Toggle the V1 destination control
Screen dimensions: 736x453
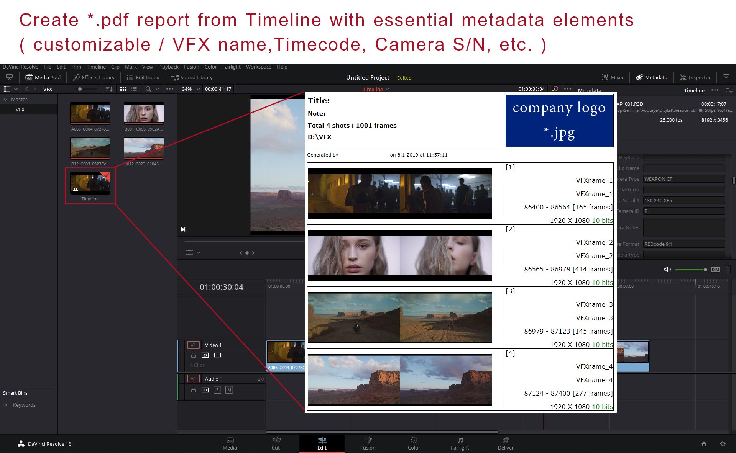point(193,345)
